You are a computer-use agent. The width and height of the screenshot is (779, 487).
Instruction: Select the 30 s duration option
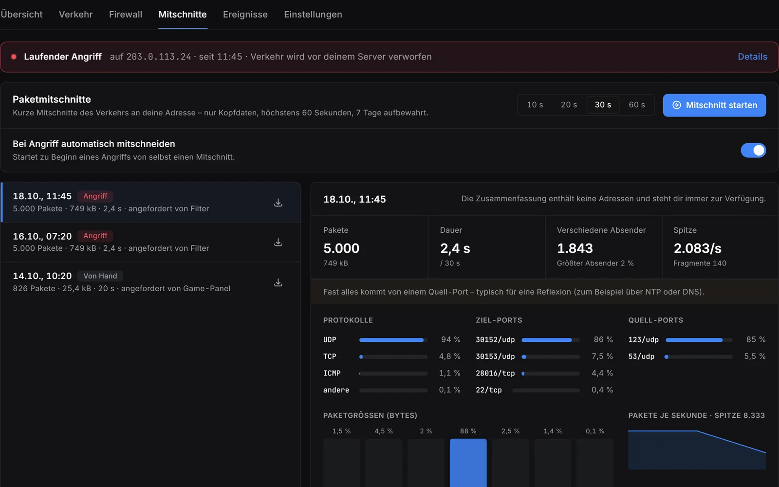[x=603, y=105]
